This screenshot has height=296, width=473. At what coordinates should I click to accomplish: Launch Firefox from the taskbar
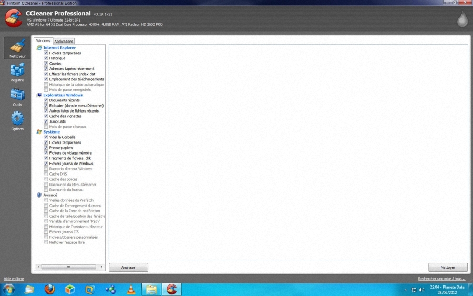50,289
